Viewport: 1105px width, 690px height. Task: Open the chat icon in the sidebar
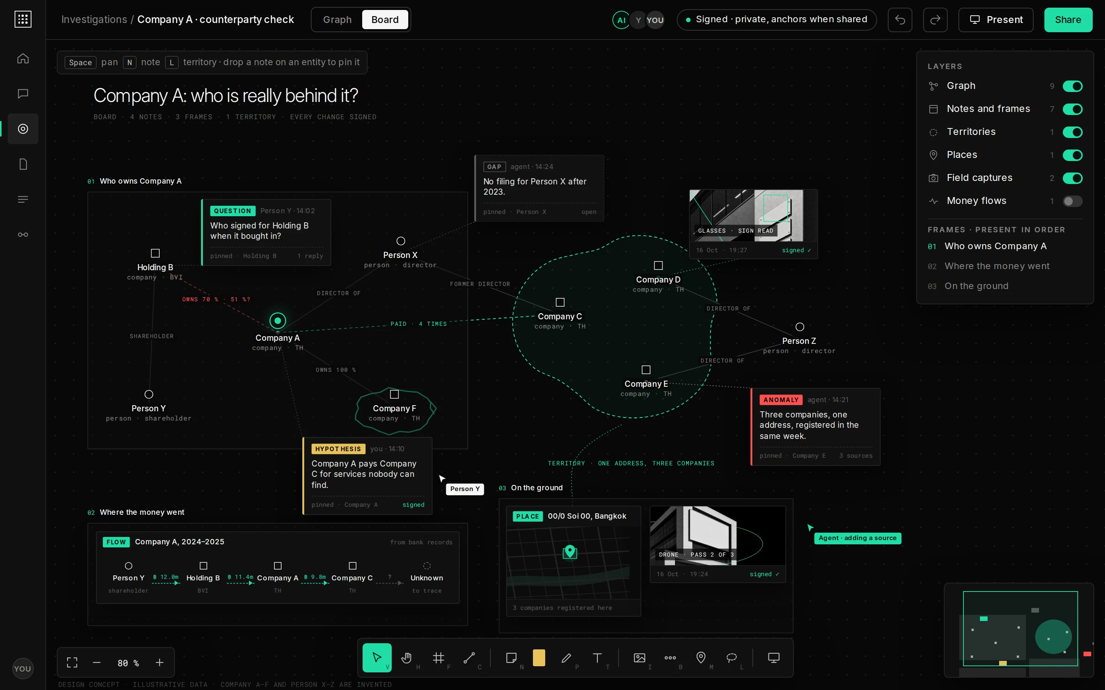(23, 94)
